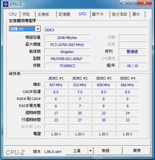Click the empty SPD擴充 field

tap(133, 59)
